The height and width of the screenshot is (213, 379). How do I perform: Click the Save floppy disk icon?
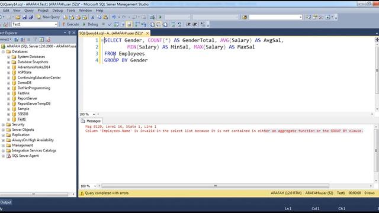click(24, 17)
